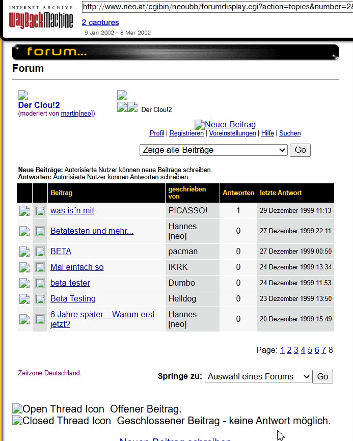Screen dimensions: 353x441
Task: Click the Neuer Beitrag new post link
Action: (230, 124)
